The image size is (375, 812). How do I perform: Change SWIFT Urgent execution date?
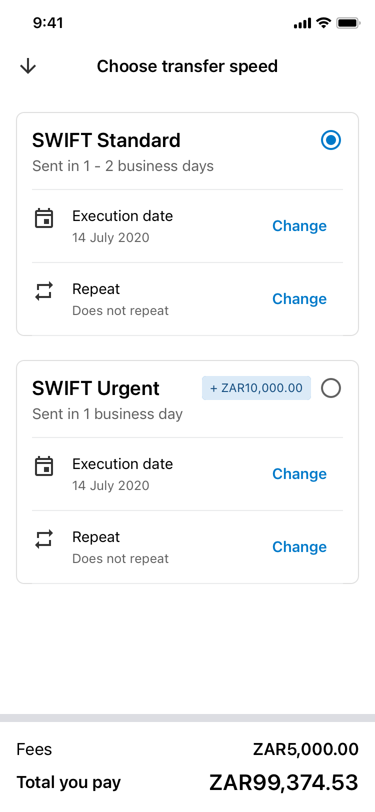(x=299, y=474)
